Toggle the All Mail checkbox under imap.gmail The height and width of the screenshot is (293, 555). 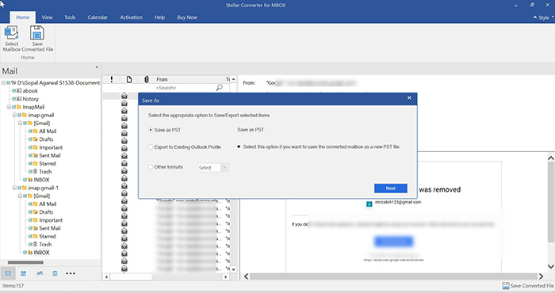click(x=30, y=131)
